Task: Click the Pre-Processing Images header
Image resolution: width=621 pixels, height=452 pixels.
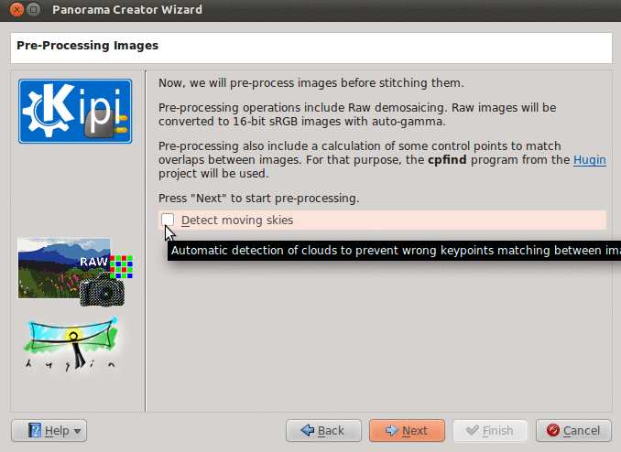Action: click(88, 45)
